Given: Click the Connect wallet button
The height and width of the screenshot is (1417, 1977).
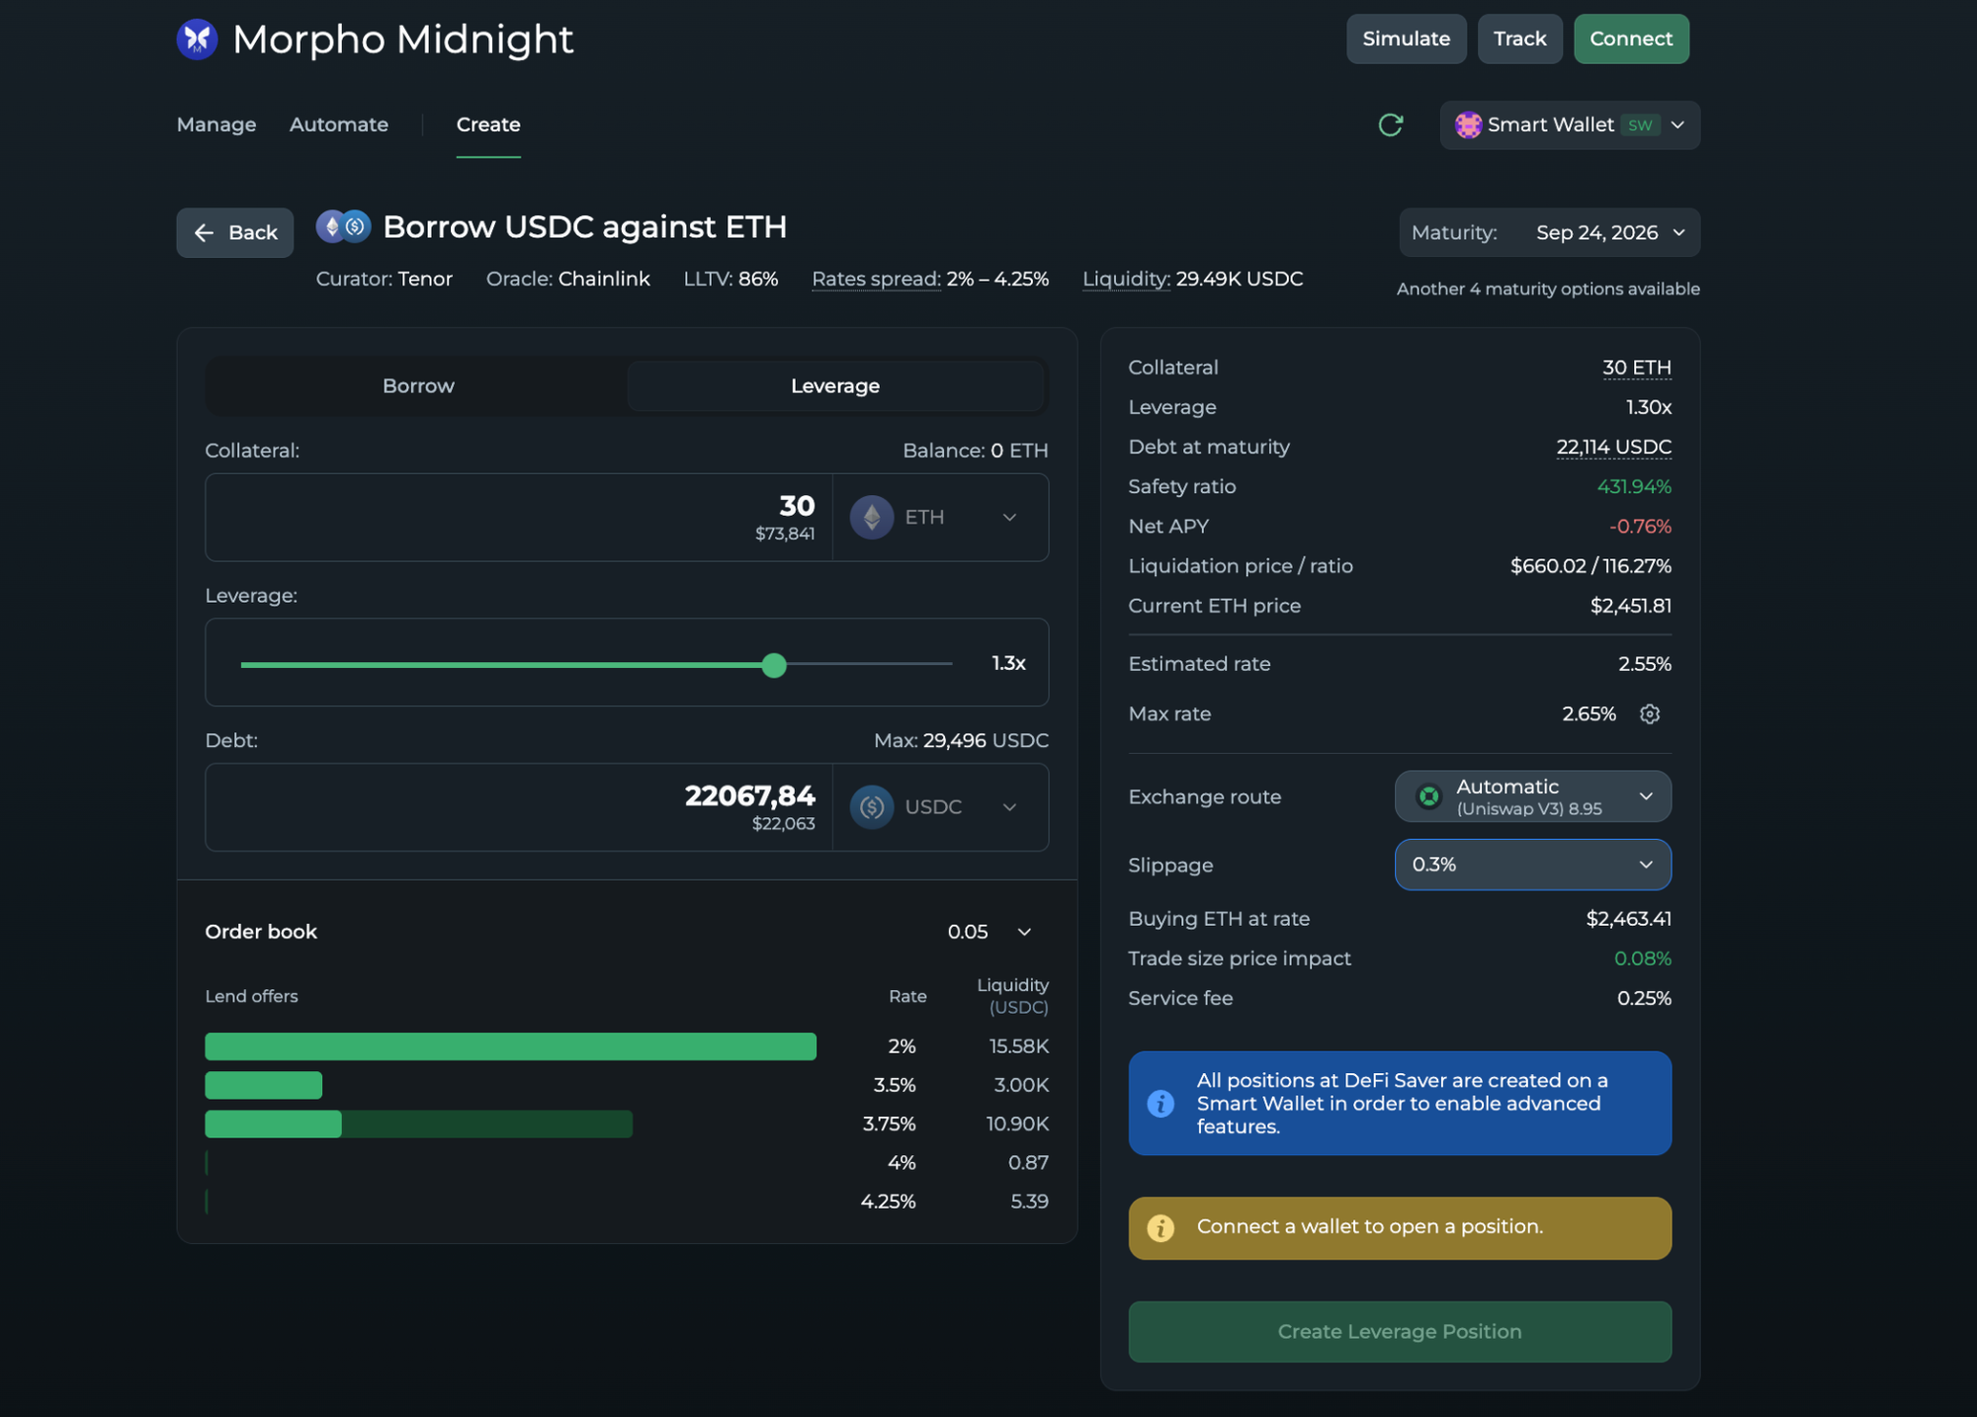Looking at the screenshot, I should point(1631,39).
